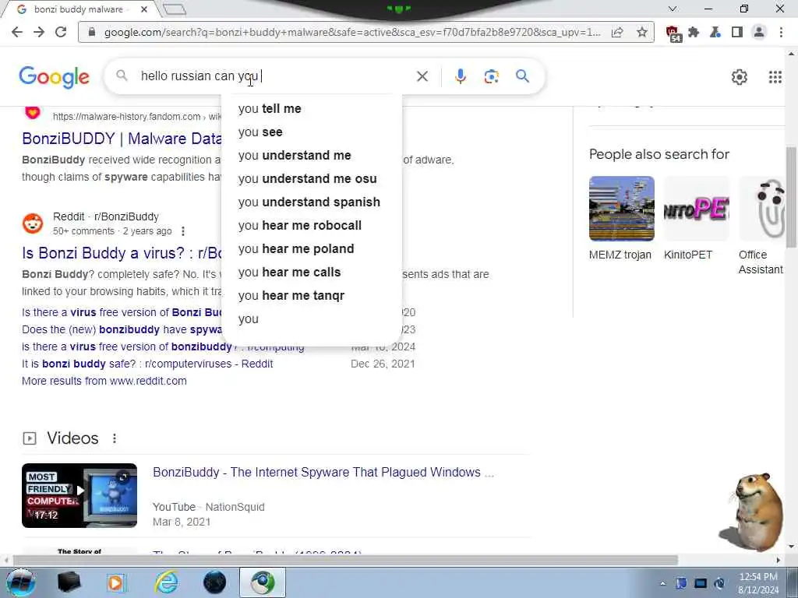This screenshot has width=798, height=598.
Task: Open the Chrome profile avatar
Action: (x=759, y=32)
